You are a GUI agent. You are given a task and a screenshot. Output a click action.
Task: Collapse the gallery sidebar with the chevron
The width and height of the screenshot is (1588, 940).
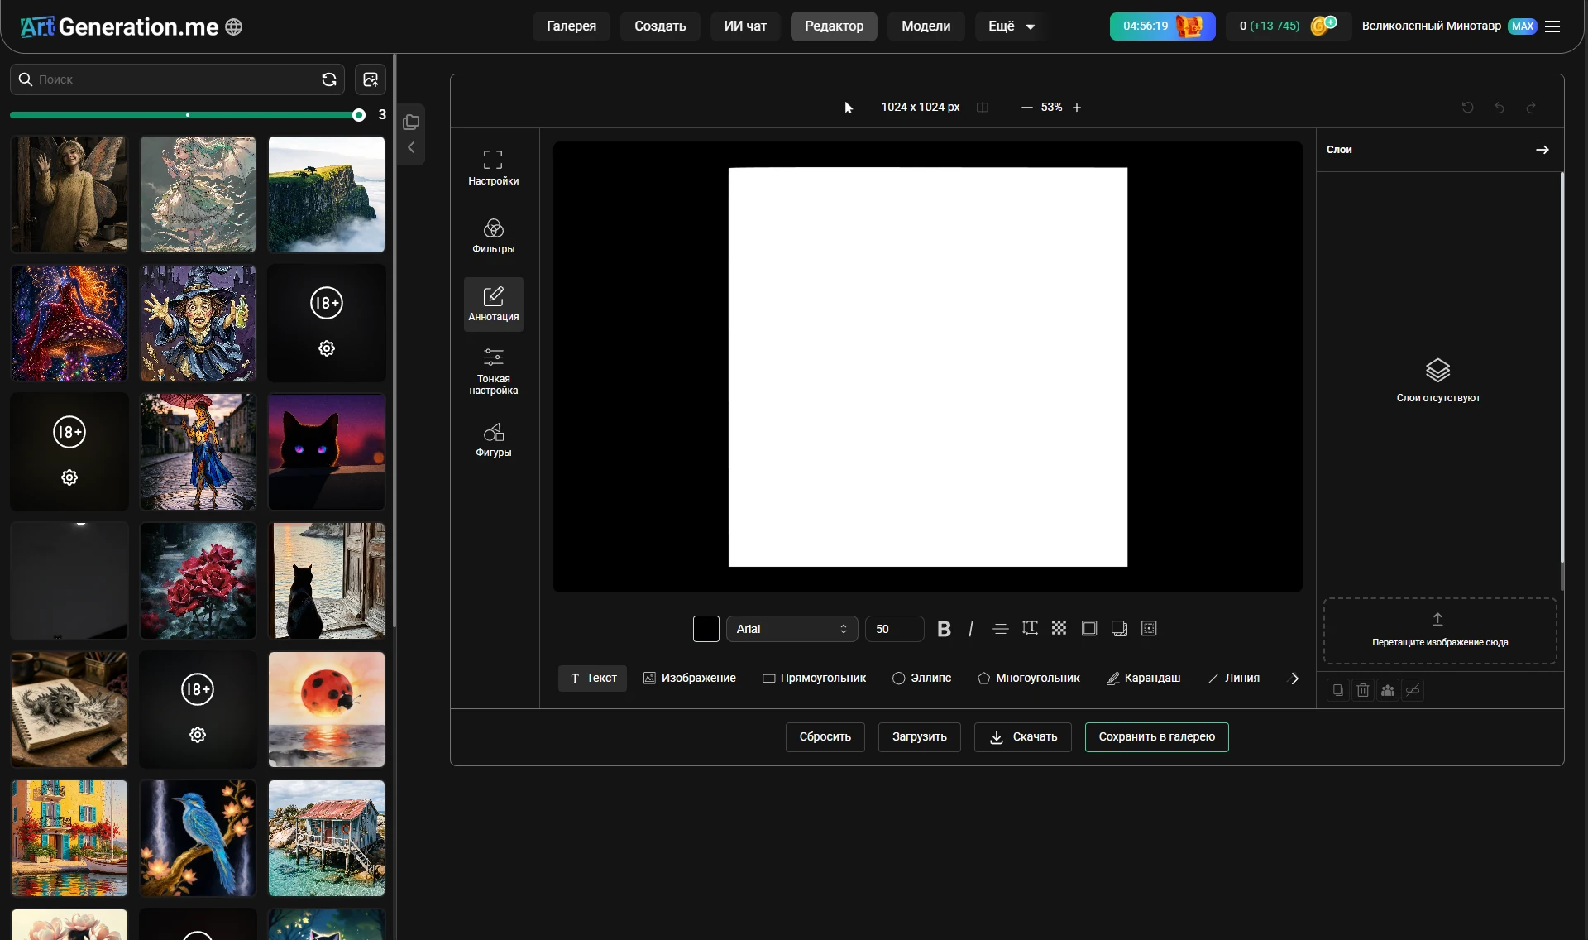(x=411, y=148)
